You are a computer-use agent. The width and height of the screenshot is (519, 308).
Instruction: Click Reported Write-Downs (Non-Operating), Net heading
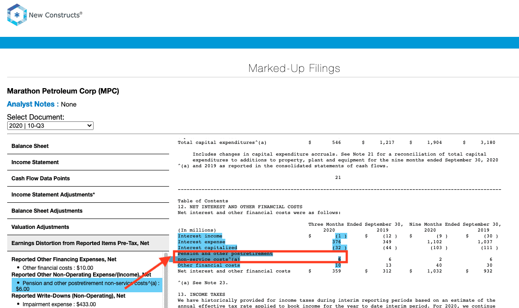point(68,296)
